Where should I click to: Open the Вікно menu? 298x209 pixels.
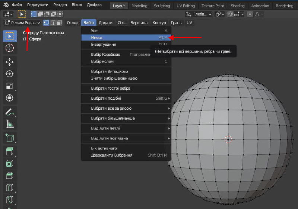click(x=77, y=5)
